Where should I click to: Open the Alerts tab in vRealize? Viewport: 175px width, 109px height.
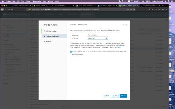coord(61,15)
